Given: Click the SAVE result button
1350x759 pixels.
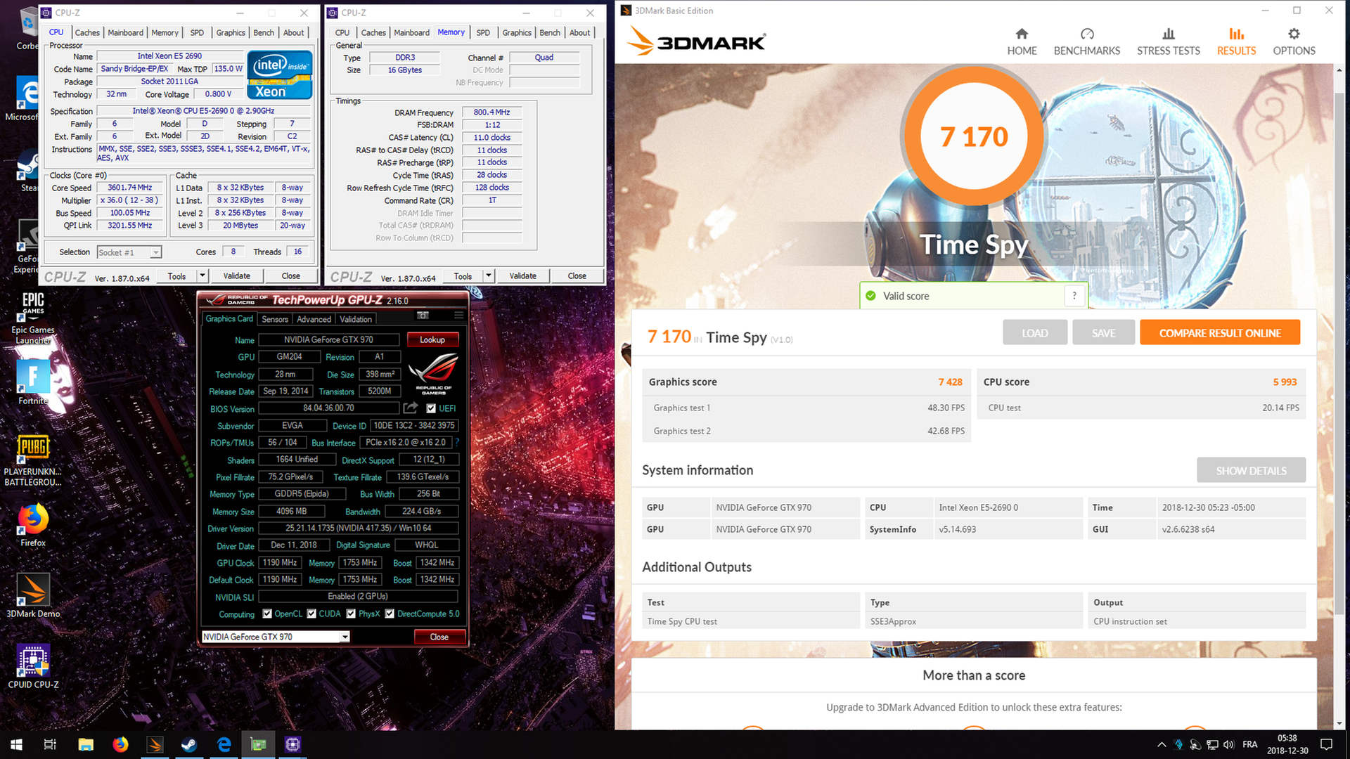Looking at the screenshot, I should 1103,333.
